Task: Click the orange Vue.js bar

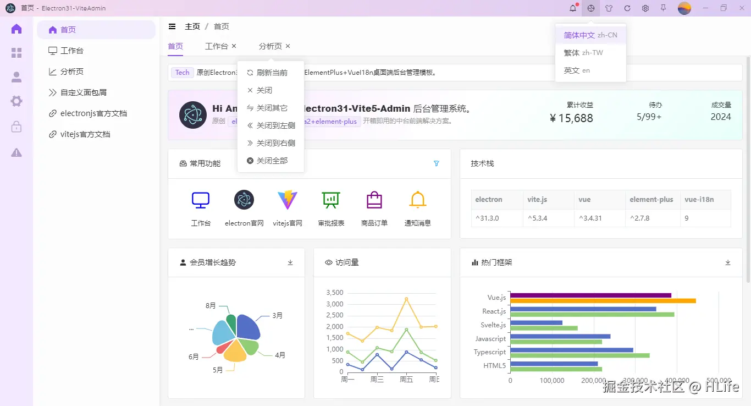Action: coord(603,301)
